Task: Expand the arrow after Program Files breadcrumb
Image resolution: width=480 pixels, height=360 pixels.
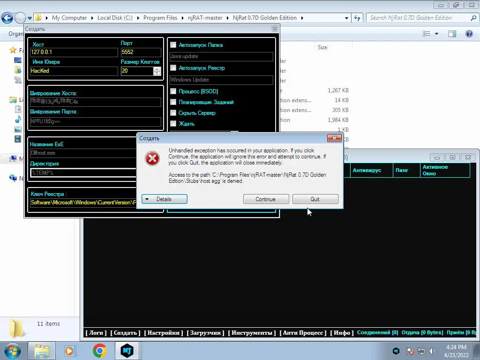Action: [183, 18]
